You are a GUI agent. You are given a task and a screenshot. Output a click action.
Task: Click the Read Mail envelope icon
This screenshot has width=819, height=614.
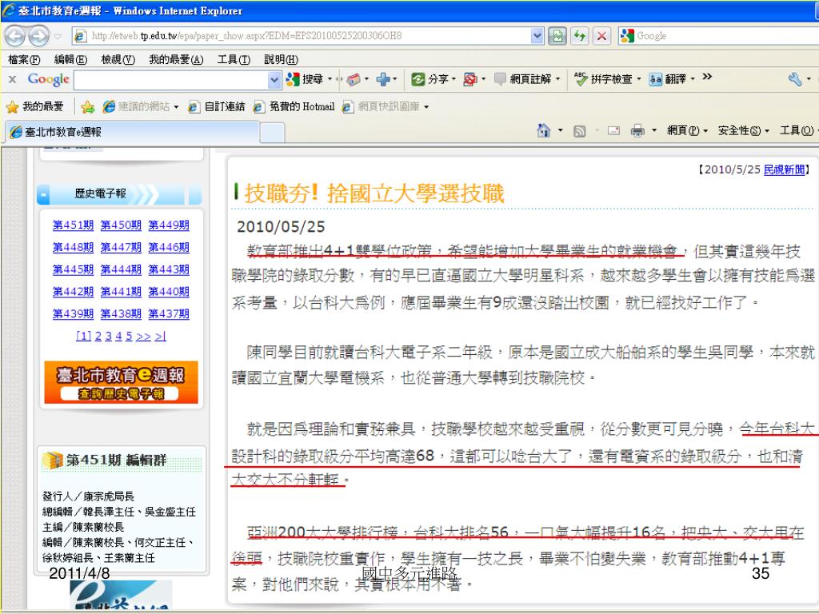(613, 130)
